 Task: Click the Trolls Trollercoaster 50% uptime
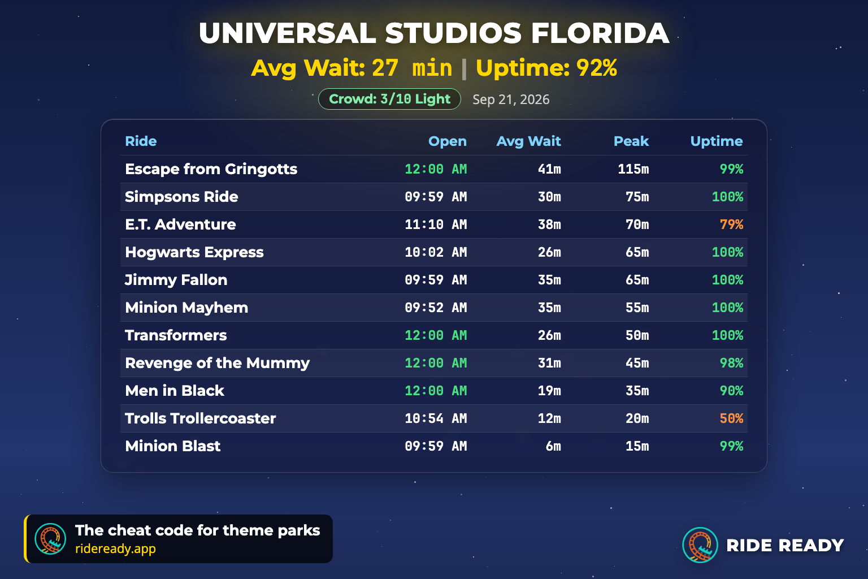coord(731,418)
